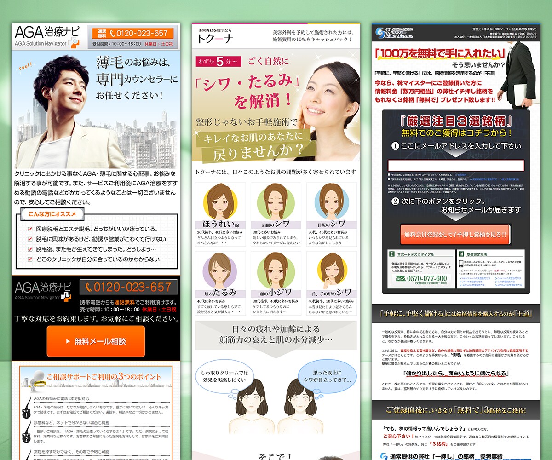Image resolution: width=552 pixels, height=460 pixels.
Task: Open the auの受信設定方法 link
Action: tap(505, 282)
